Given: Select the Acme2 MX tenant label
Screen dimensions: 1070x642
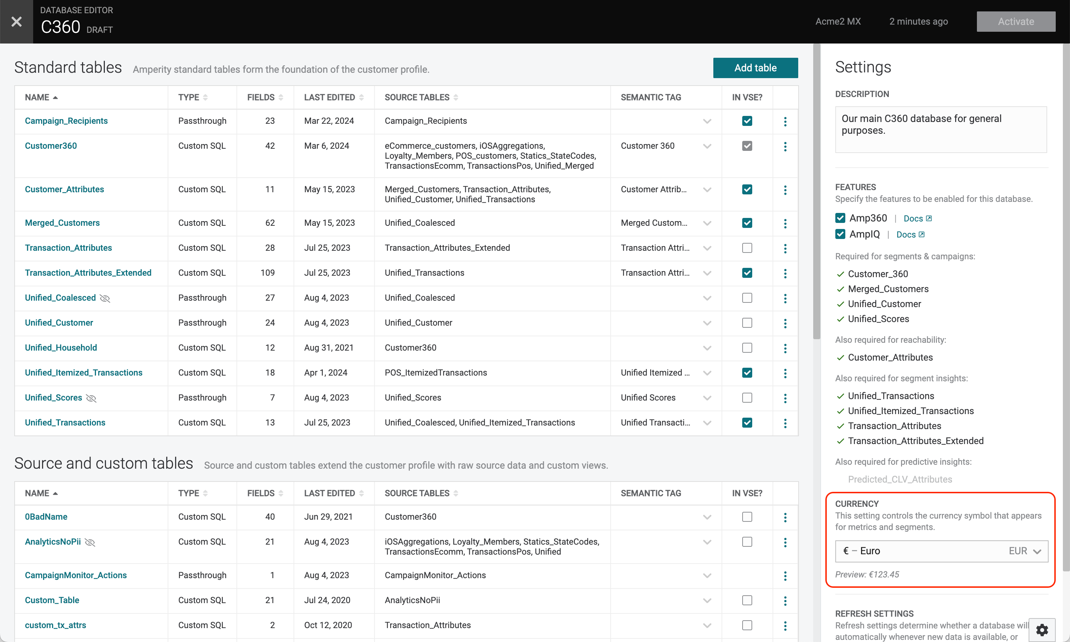Looking at the screenshot, I should 838,22.
